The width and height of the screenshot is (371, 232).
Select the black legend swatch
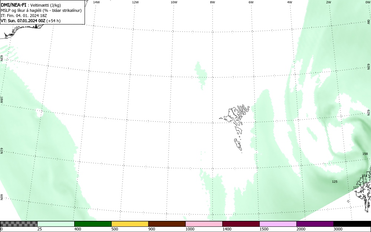[x=352, y=224]
